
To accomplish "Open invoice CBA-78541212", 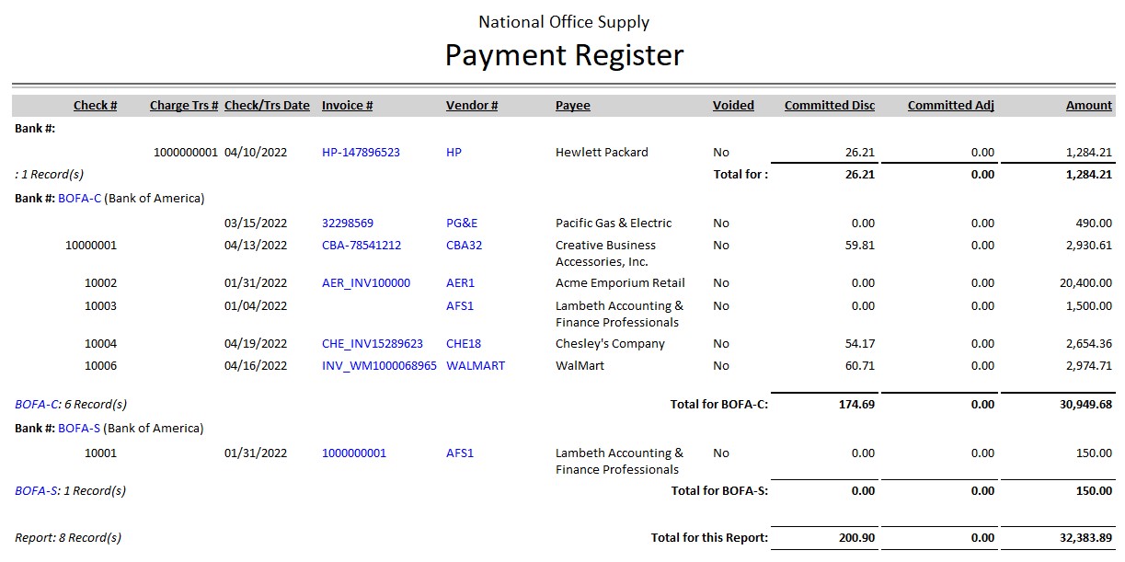I will [361, 246].
